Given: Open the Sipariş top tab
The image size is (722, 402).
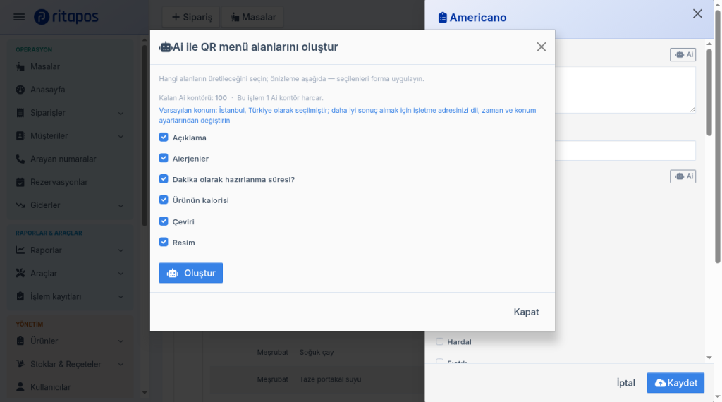Looking at the screenshot, I should click(191, 17).
